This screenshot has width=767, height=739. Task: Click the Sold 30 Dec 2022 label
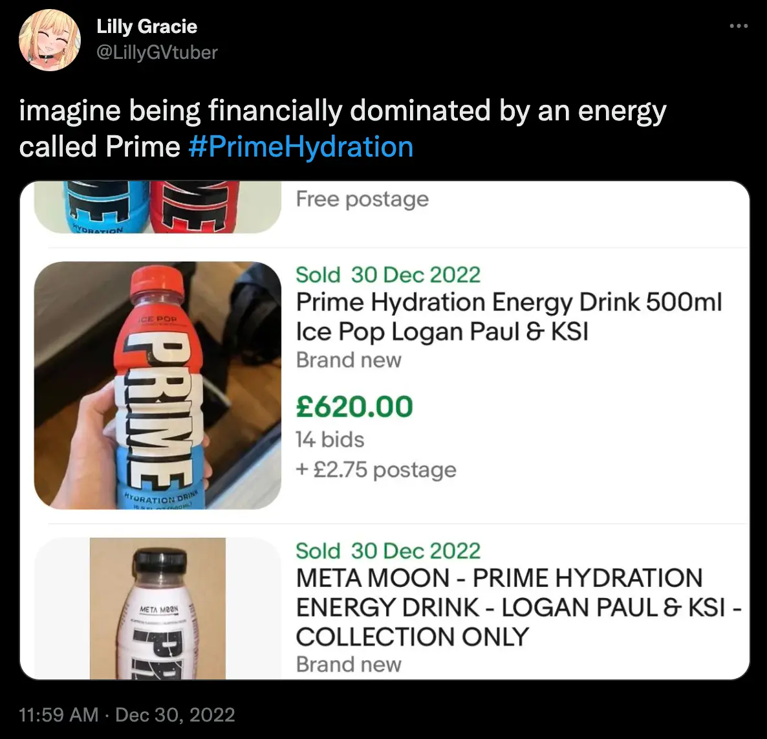click(x=387, y=274)
